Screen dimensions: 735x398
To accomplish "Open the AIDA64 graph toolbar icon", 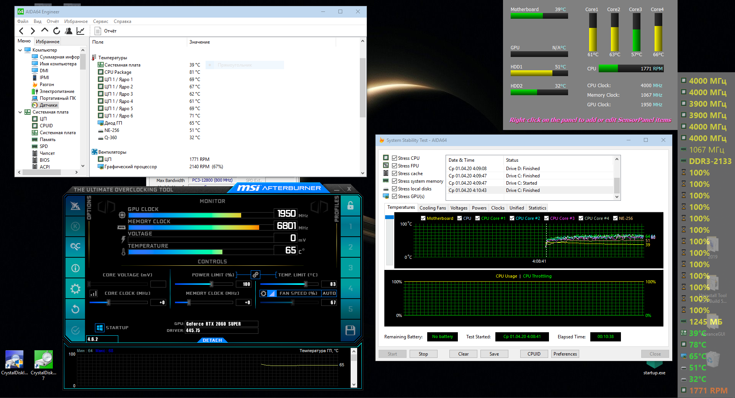I will [80, 31].
